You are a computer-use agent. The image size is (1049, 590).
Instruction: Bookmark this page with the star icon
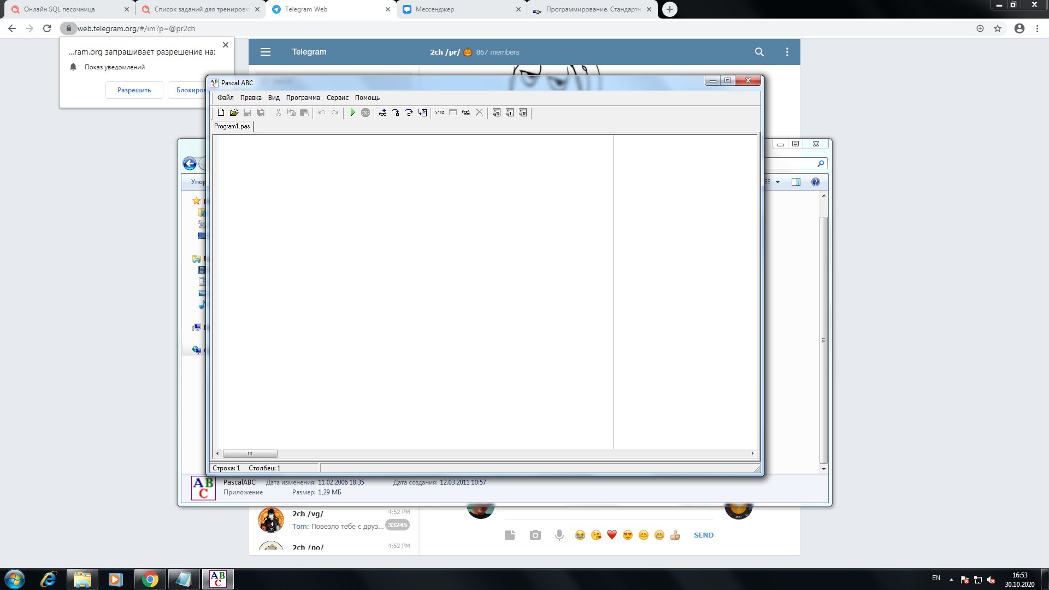998,28
